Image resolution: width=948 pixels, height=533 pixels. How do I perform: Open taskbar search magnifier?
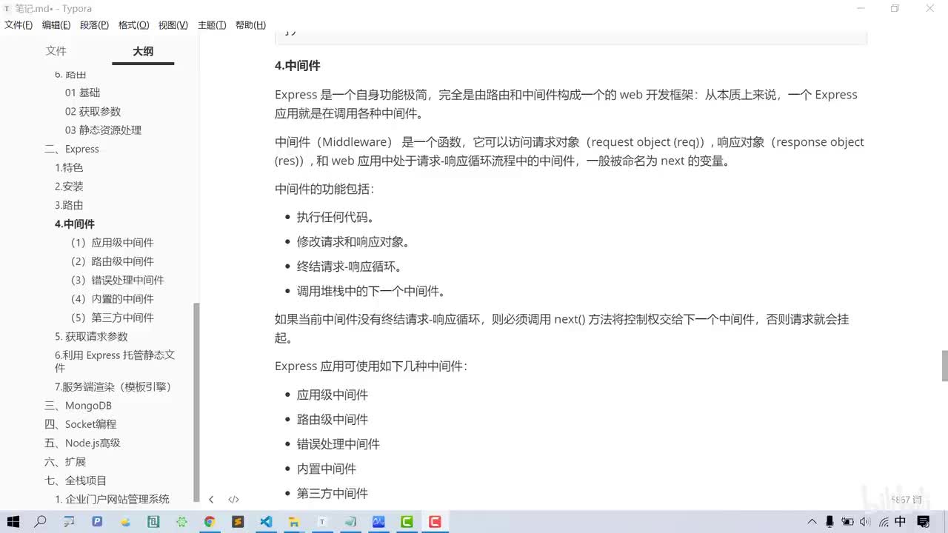click(x=41, y=522)
